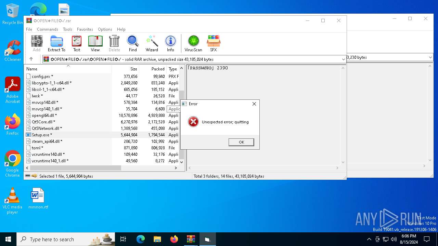Open File Explorer from taskbar

pyautogui.click(x=157, y=239)
